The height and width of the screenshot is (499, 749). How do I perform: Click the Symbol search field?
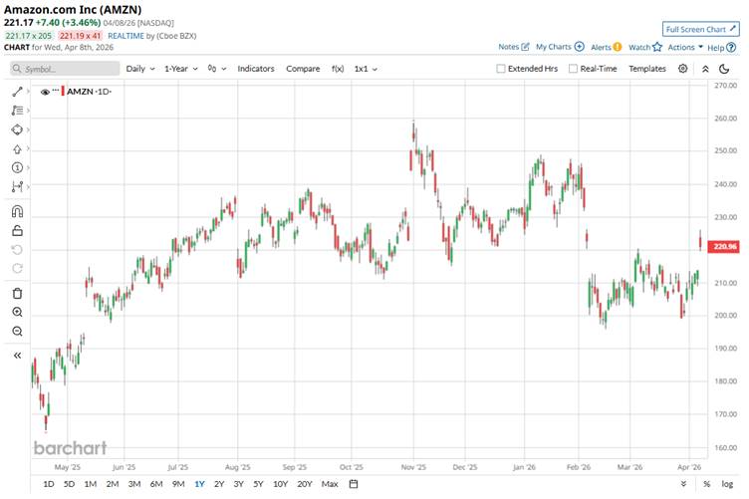[65, 69]
